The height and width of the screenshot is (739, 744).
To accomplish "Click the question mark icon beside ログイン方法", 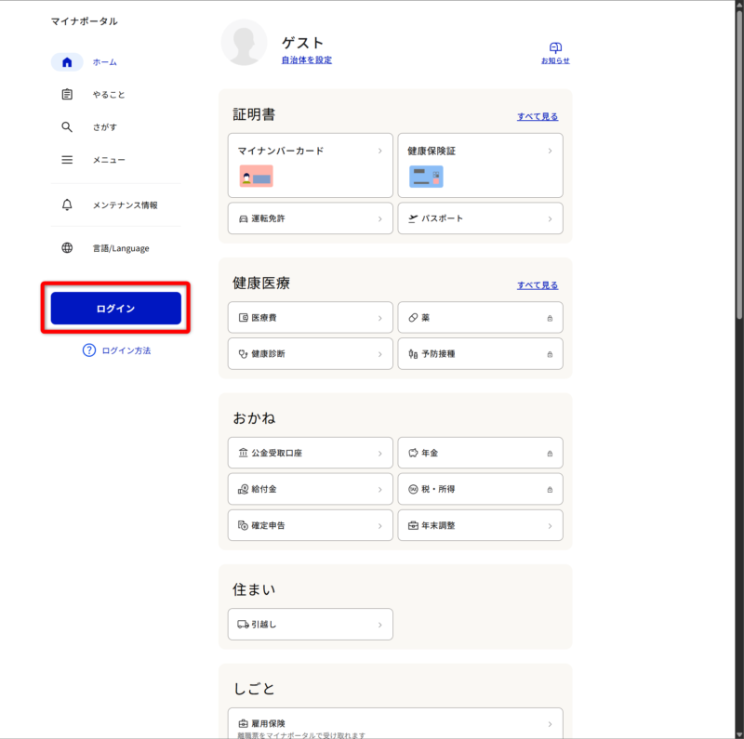I will pos(89,350).
